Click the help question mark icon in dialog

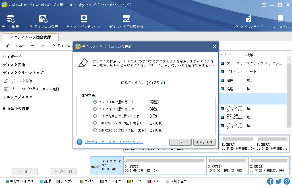pyautogui.click(x=80, y=142)
